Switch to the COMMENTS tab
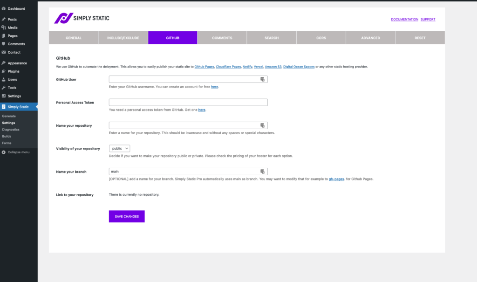The height and width of the screenshot is (282, 477). click(222, 38)
